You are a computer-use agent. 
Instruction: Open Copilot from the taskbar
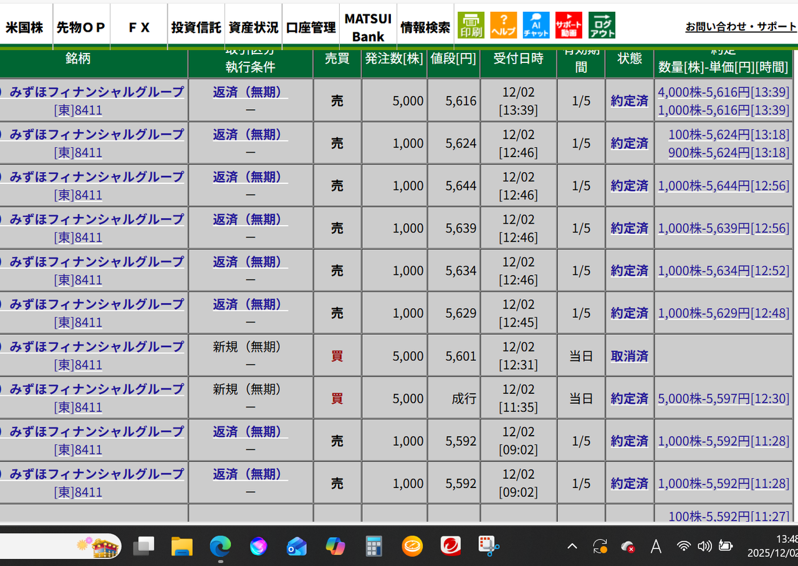(335, 547)
